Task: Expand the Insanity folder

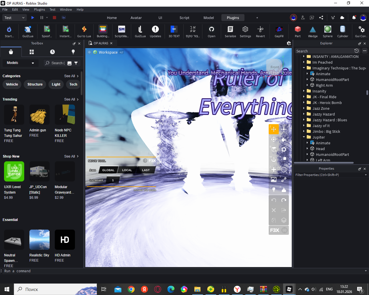Action: tap(304, 91)
